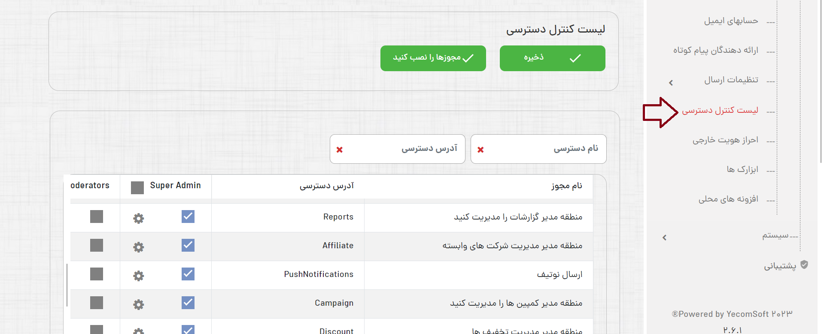The width and height of the screenshot is (824, 334).
Task: Focus the آدرس دسترسی search field
Action: (x=398, y=149)
